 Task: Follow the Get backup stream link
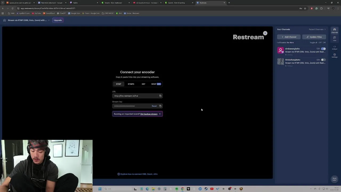(x=149, y=114)
